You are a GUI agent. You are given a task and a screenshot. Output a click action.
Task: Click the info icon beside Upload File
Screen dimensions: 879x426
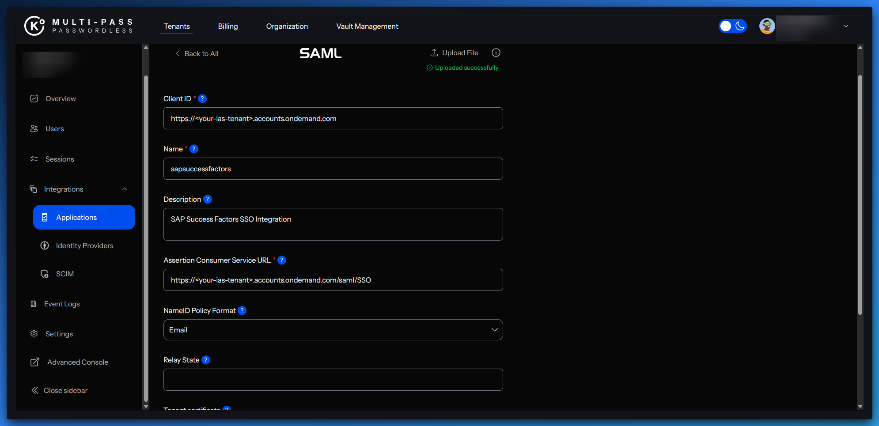pyautogui.click(x=496, y=53)
